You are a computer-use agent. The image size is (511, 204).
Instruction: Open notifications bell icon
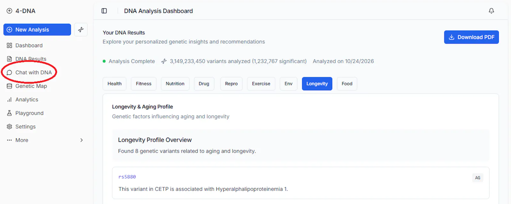point(492,11)
